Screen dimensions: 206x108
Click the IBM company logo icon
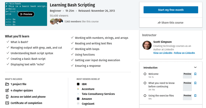click(78, 84)
